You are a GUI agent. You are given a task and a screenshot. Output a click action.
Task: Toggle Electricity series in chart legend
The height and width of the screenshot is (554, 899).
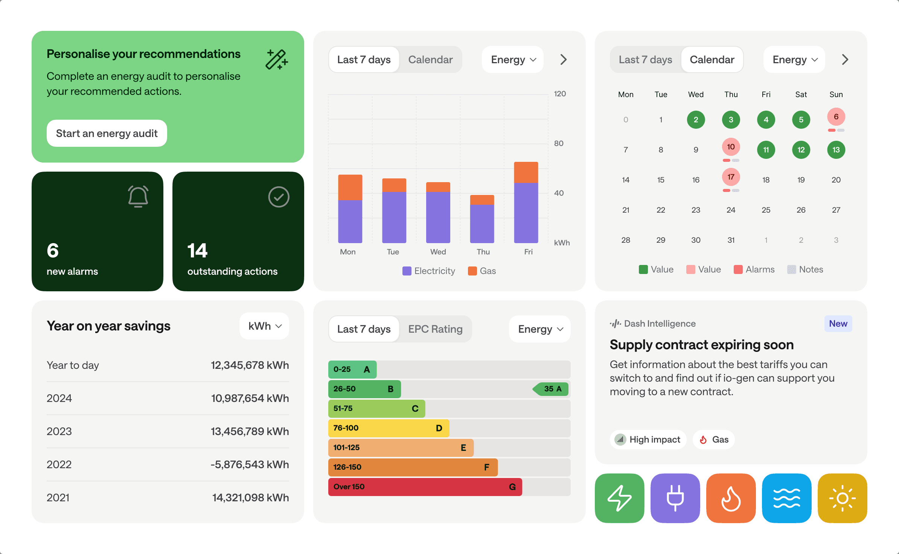tap(429, 271)
